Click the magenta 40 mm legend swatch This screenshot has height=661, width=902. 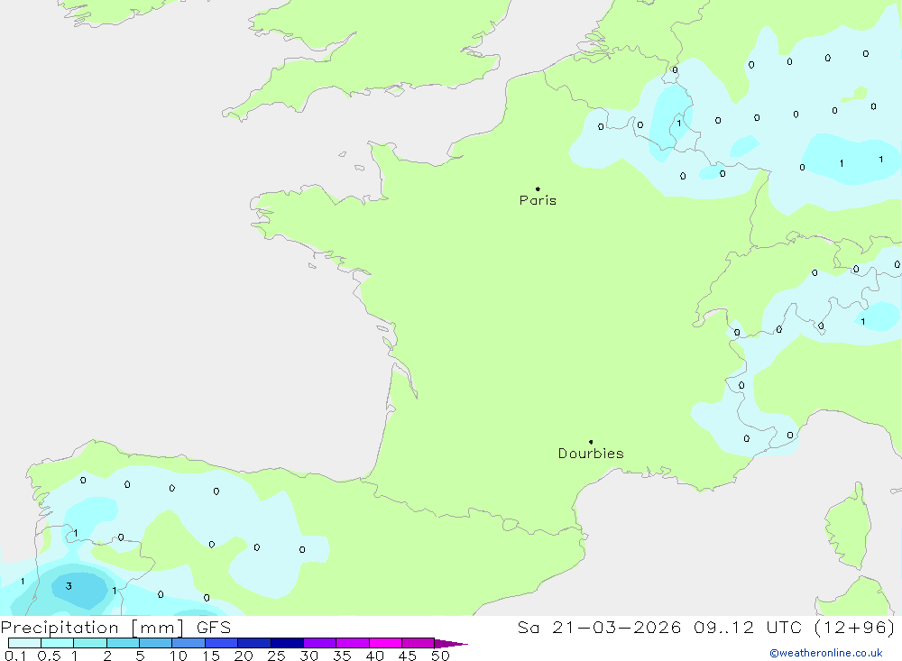[x=385, y=643]
